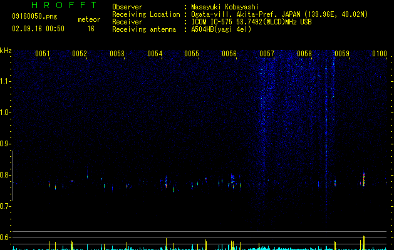Click time marker 0054

click(155, 54)
